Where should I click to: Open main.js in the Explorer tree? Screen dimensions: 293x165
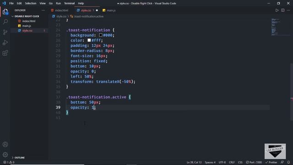coord(27,26)
